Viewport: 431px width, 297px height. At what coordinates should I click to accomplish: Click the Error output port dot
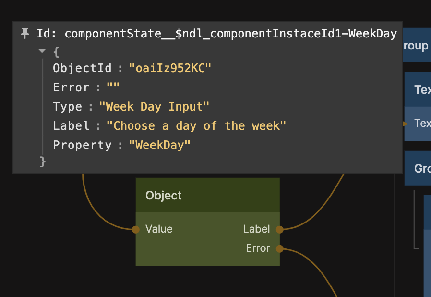(279, 248)
